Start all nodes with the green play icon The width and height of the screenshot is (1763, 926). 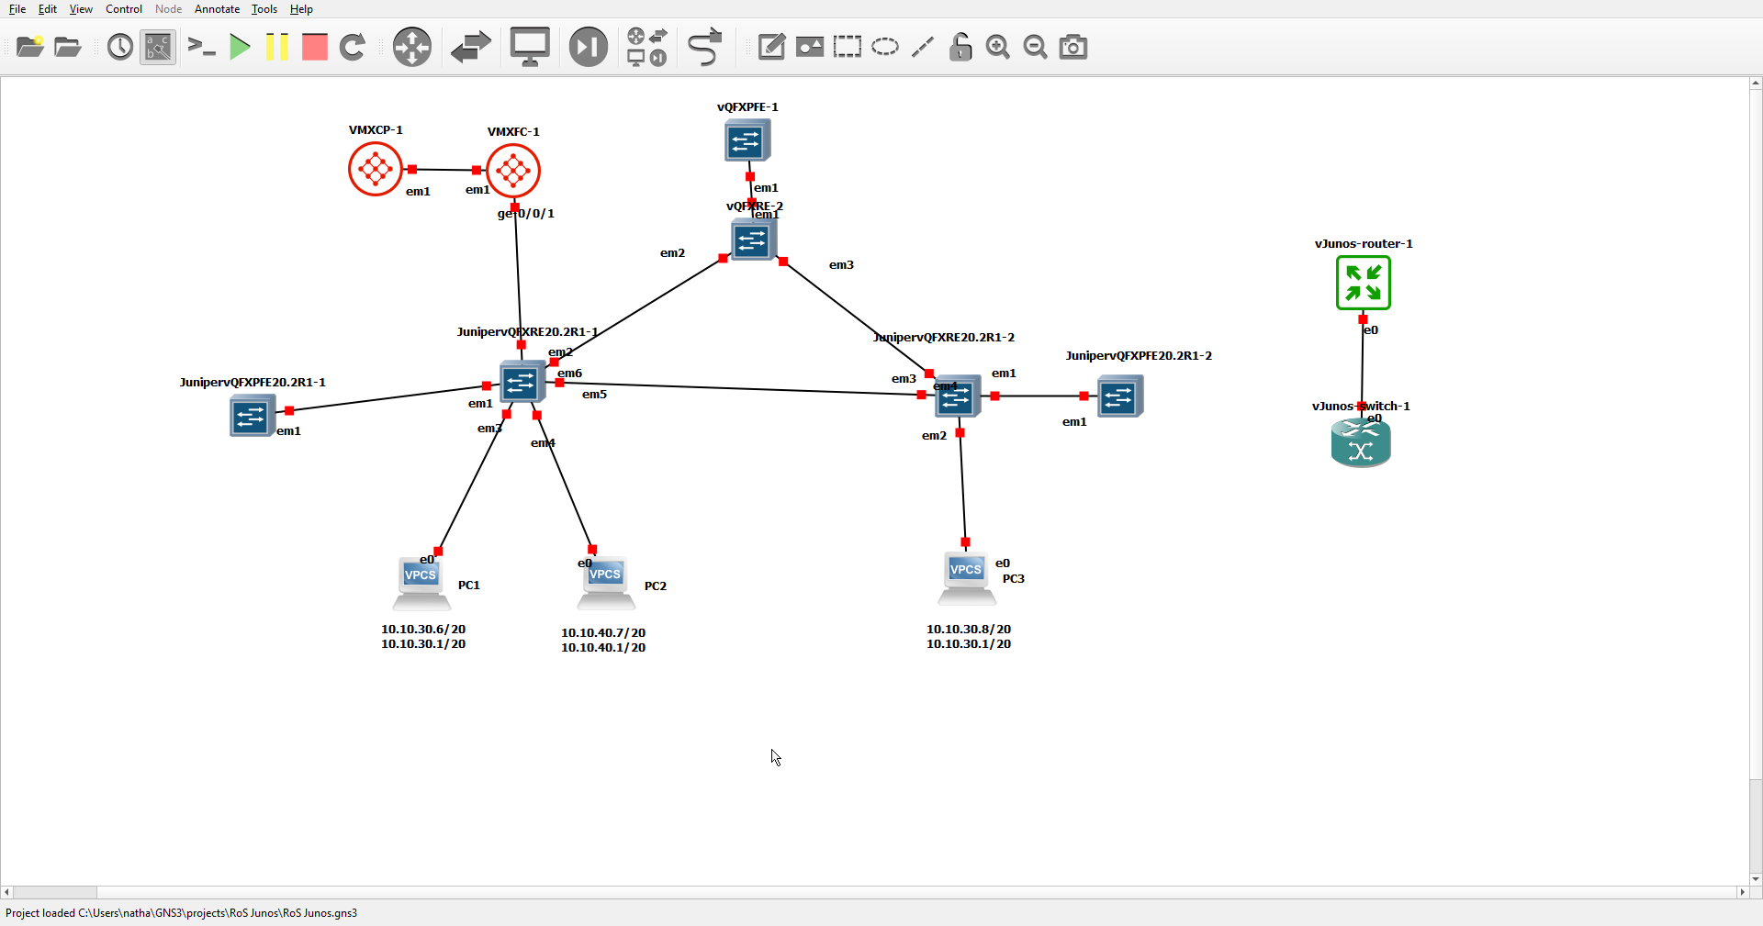240,47
